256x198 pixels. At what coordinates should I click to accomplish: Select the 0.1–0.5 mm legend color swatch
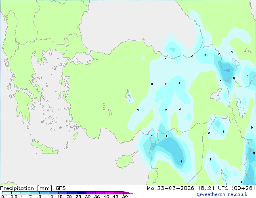[x=7, y=193]
